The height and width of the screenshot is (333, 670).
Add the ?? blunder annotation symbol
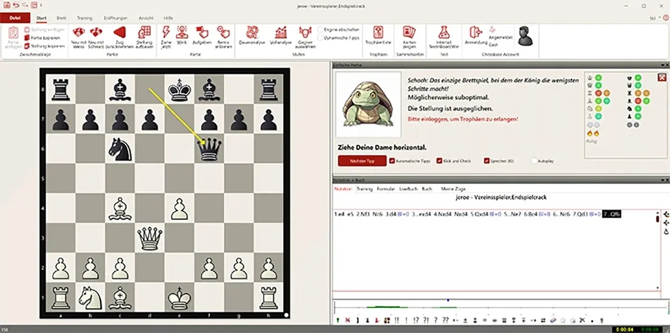coord(445,320)
